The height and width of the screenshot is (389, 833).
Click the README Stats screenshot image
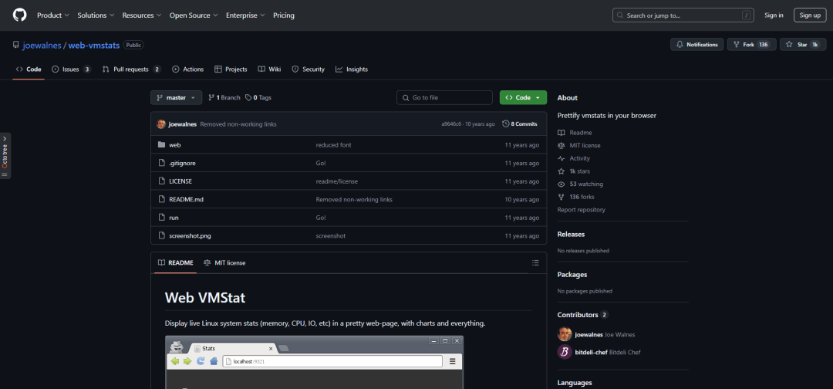coord(314,362)
